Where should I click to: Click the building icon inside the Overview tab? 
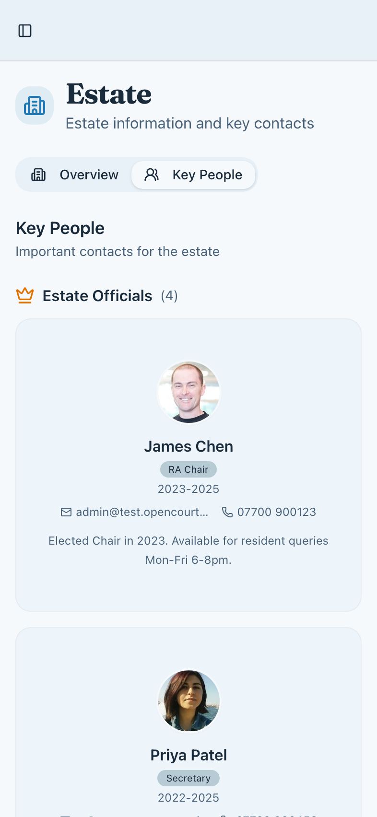(x=38, y=175)
